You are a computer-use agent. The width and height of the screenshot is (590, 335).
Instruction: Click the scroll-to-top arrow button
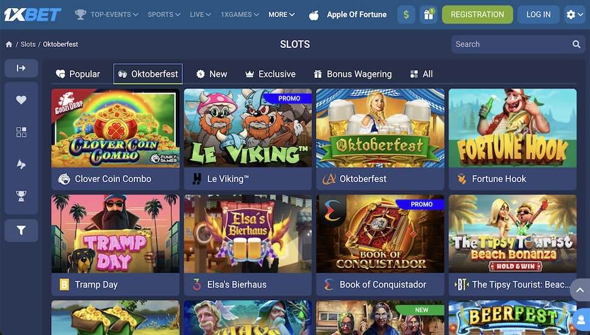[580, 290]
